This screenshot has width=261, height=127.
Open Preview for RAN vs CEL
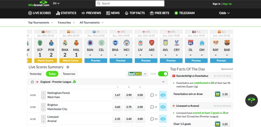tap(96, 61)
